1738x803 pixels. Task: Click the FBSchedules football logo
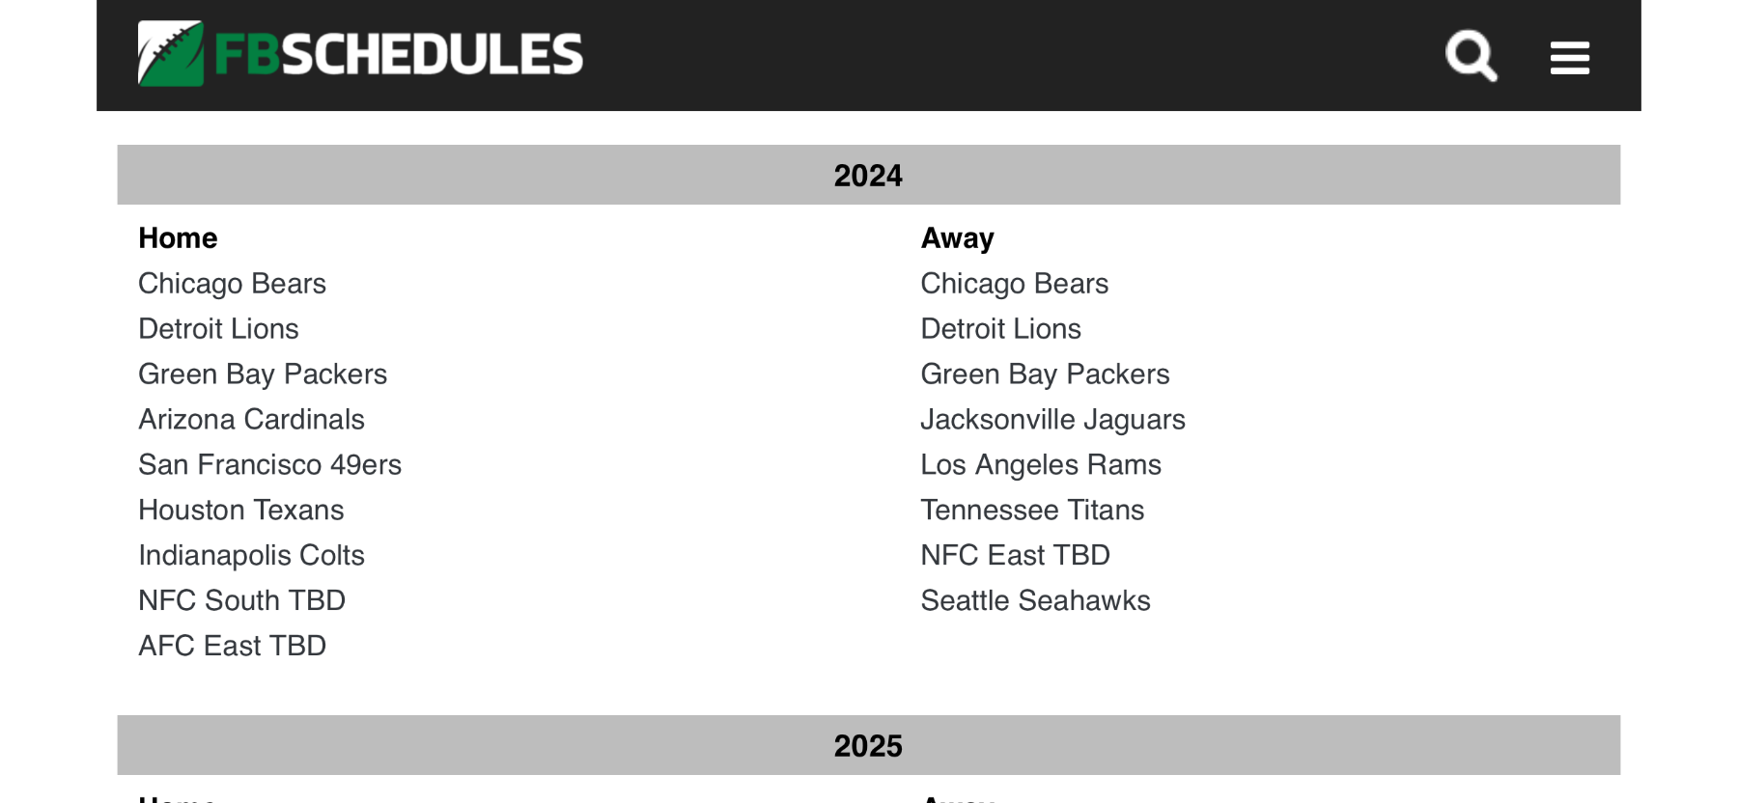click(171, 54)
